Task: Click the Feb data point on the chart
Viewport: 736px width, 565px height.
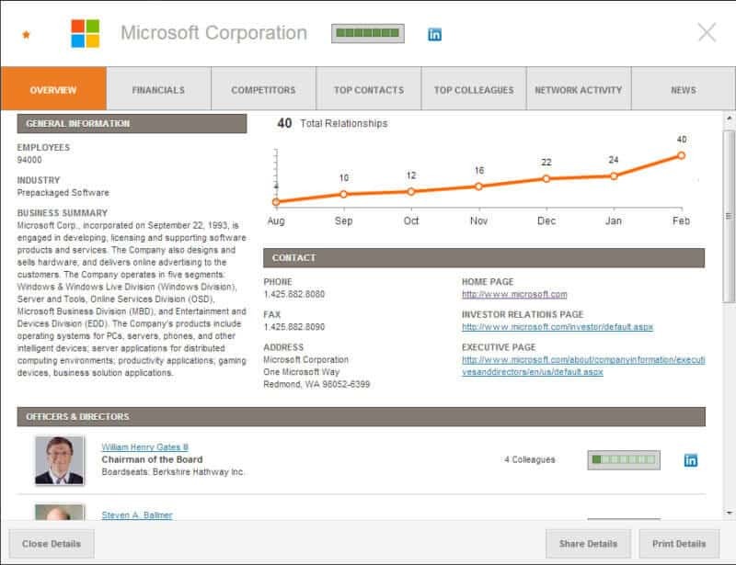Action: [682, 155]
